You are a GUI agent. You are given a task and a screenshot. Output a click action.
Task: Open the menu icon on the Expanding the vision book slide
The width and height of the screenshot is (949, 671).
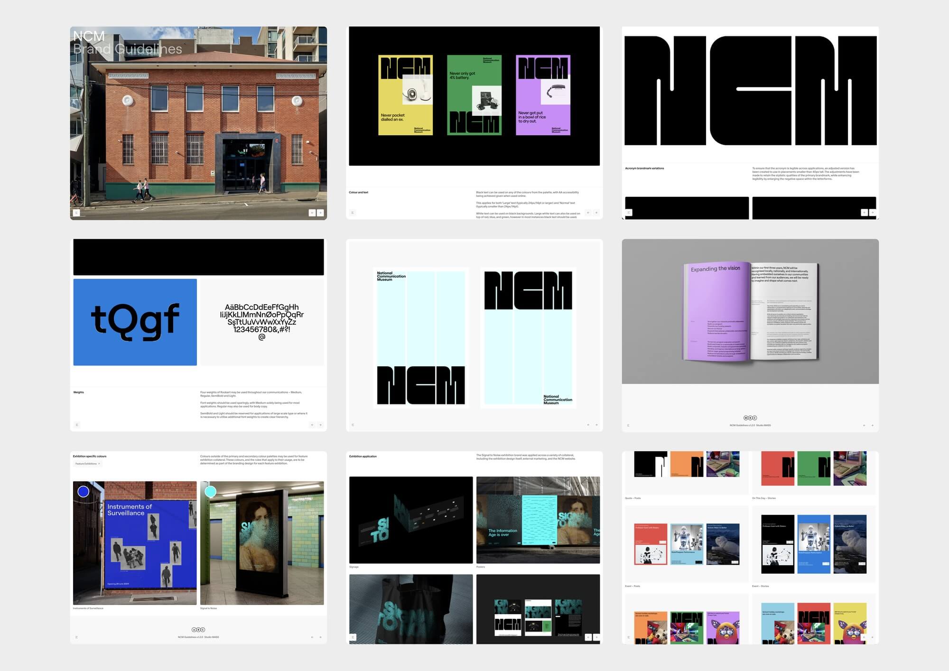(x=629, y=425)
